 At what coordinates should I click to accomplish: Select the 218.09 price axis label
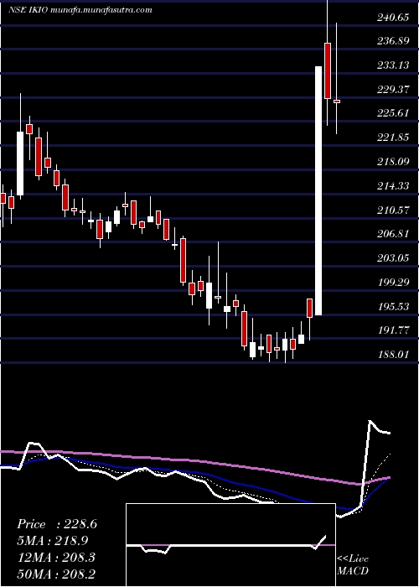point(392,162)
